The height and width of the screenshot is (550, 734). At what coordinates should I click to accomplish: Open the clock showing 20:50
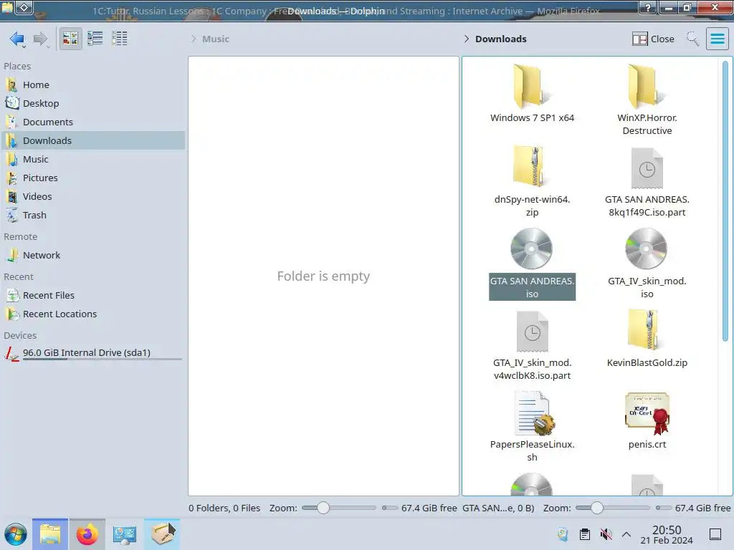pyautogui.click(x=667, y=535)
